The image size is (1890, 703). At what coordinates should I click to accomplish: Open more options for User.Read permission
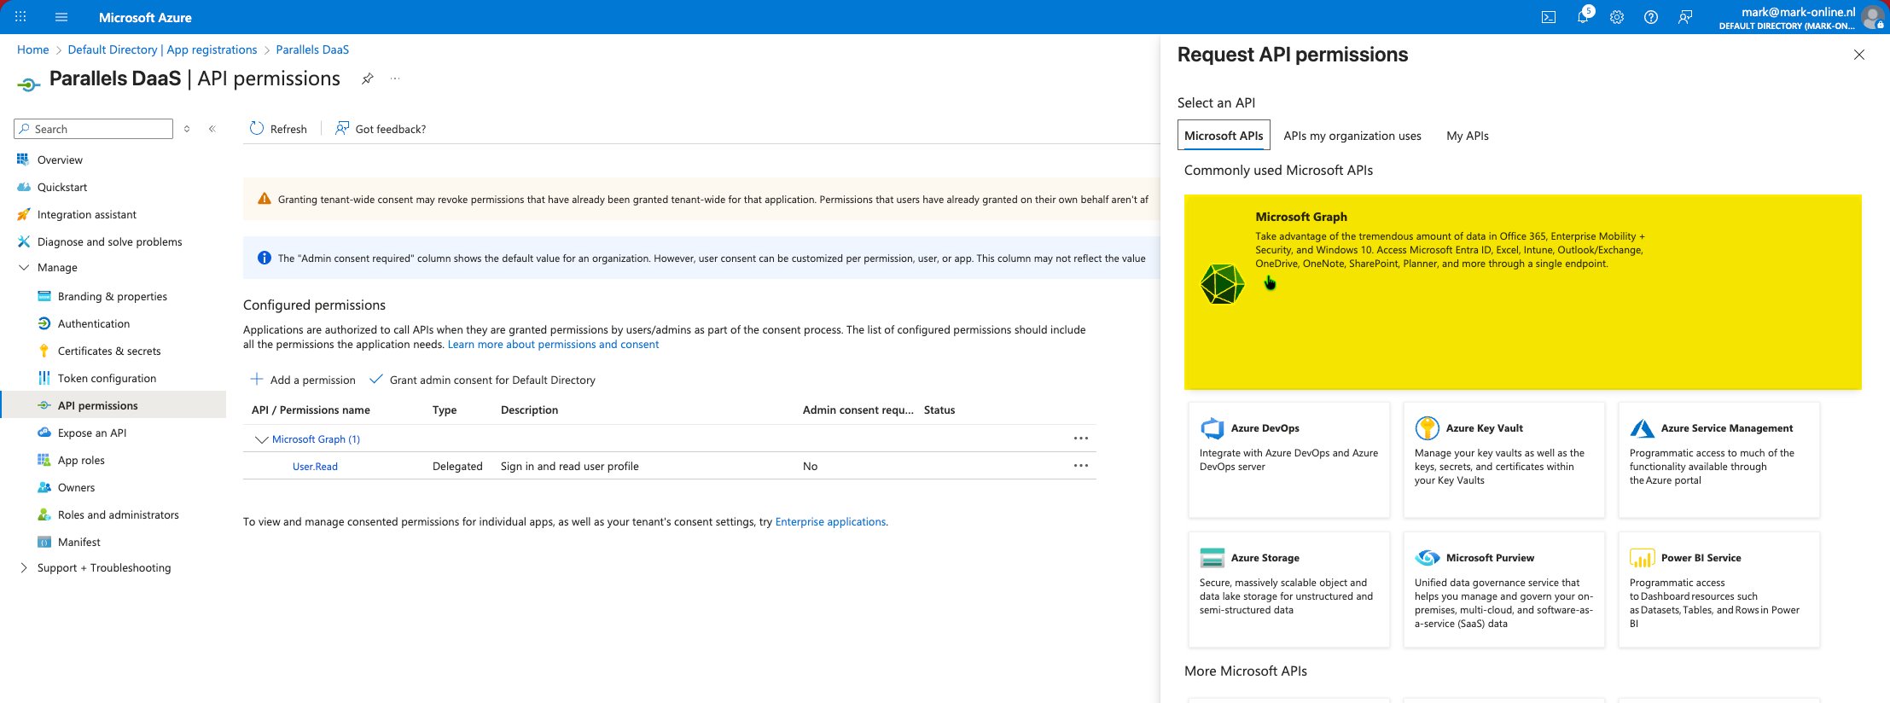click(x=1080, y=466)
